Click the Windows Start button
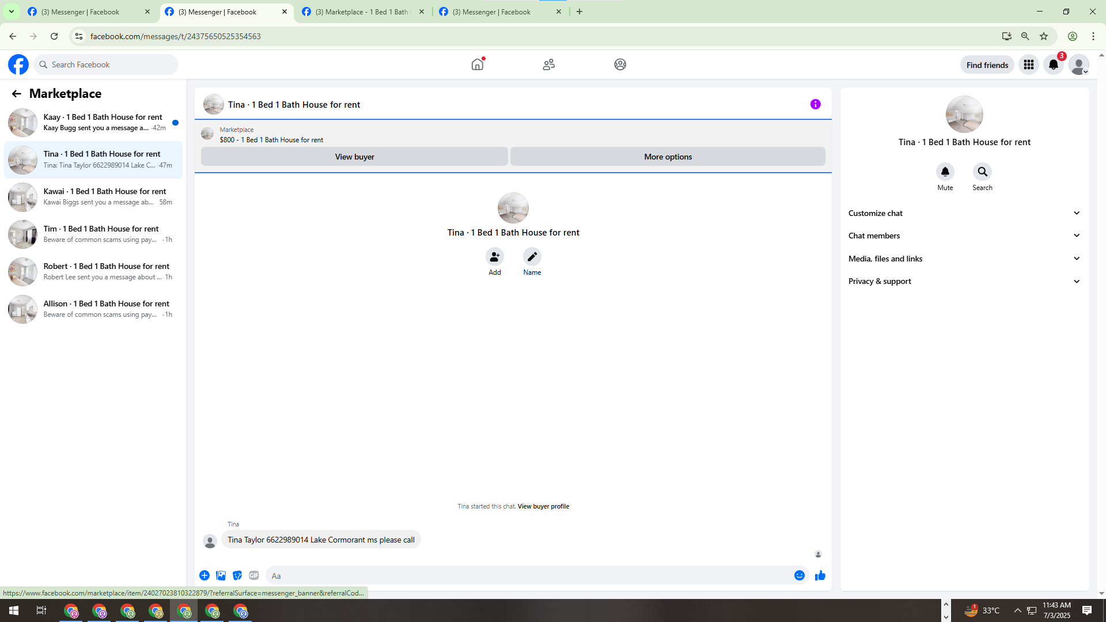1106x622 pixels. (14, 610)
